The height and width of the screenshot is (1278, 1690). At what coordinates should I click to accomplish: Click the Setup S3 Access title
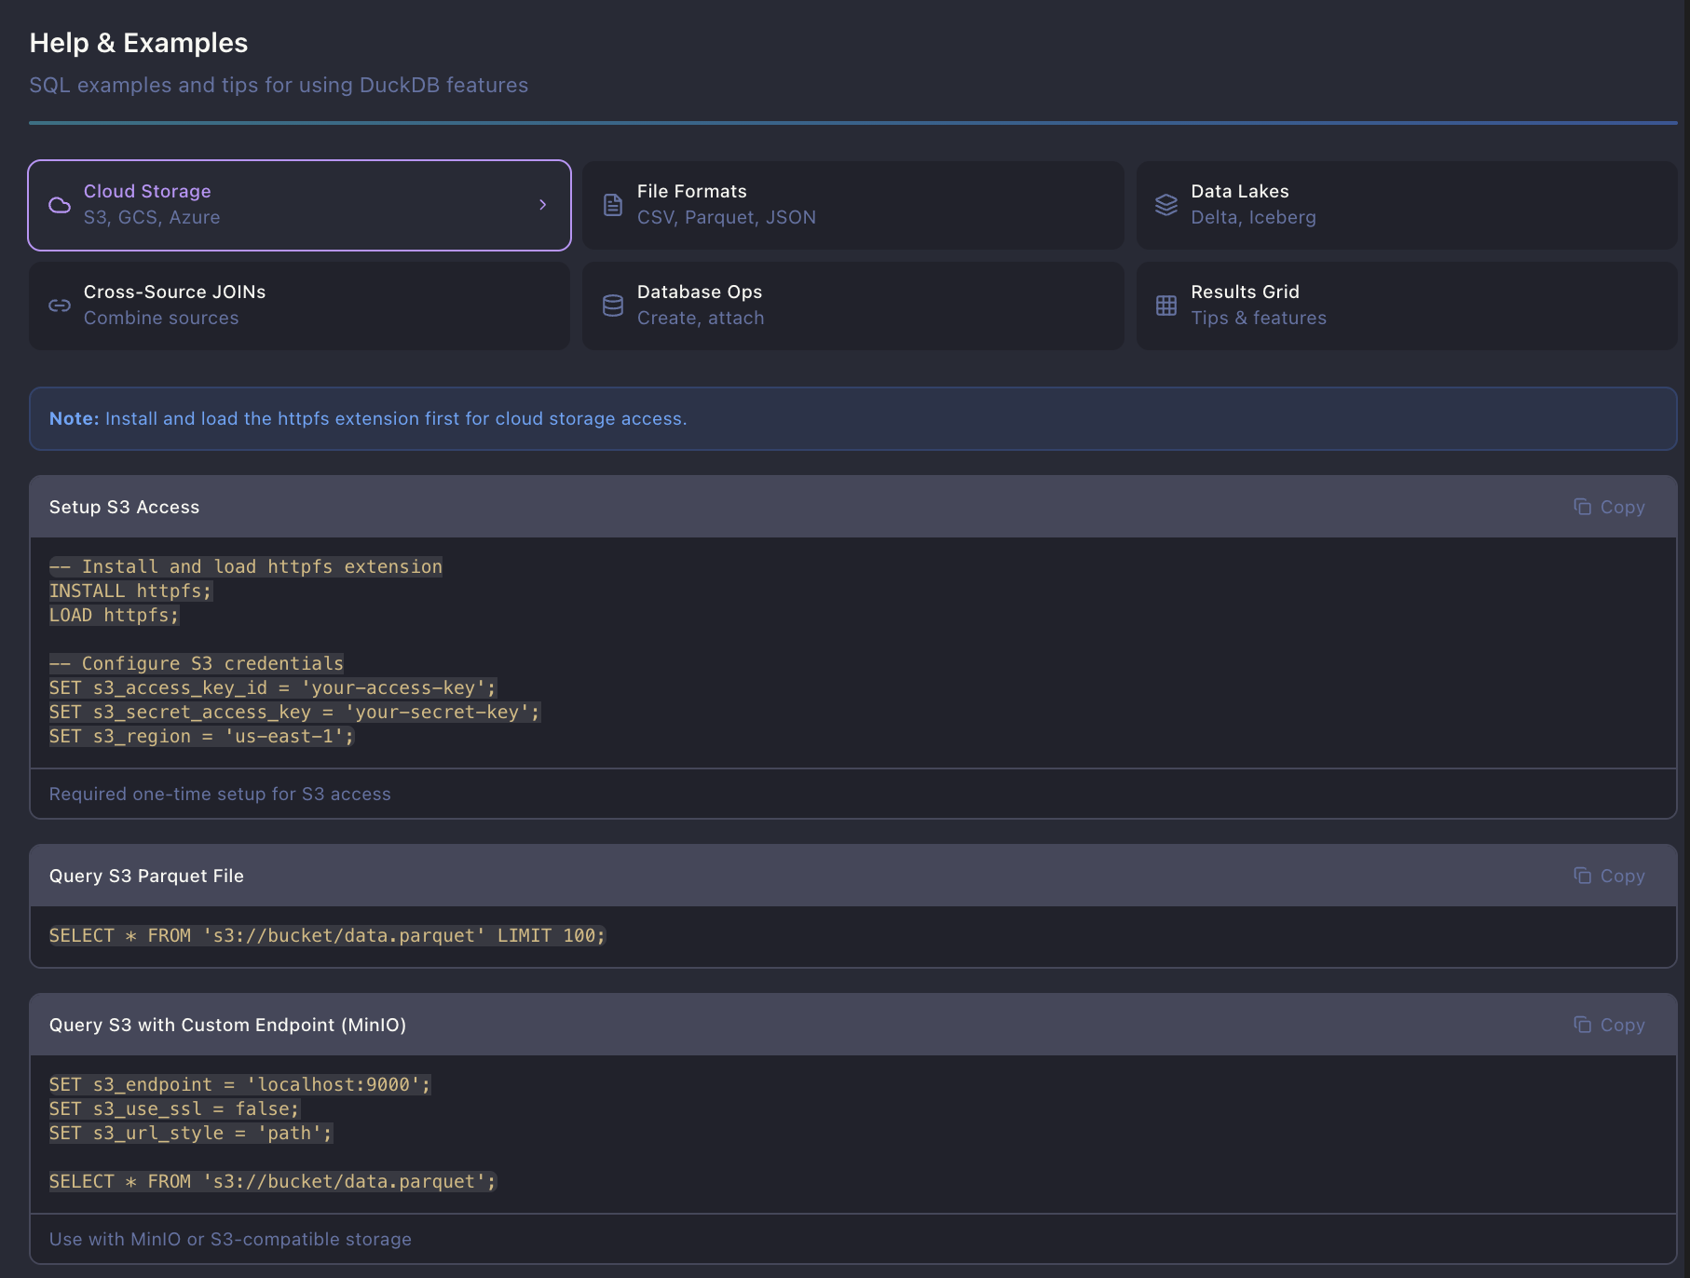tap(124, 507)
